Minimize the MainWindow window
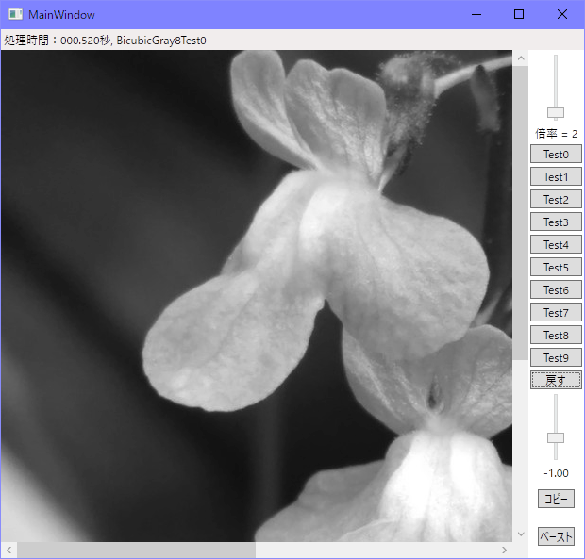Screen dimensions: 585x559 click(476, 14)
